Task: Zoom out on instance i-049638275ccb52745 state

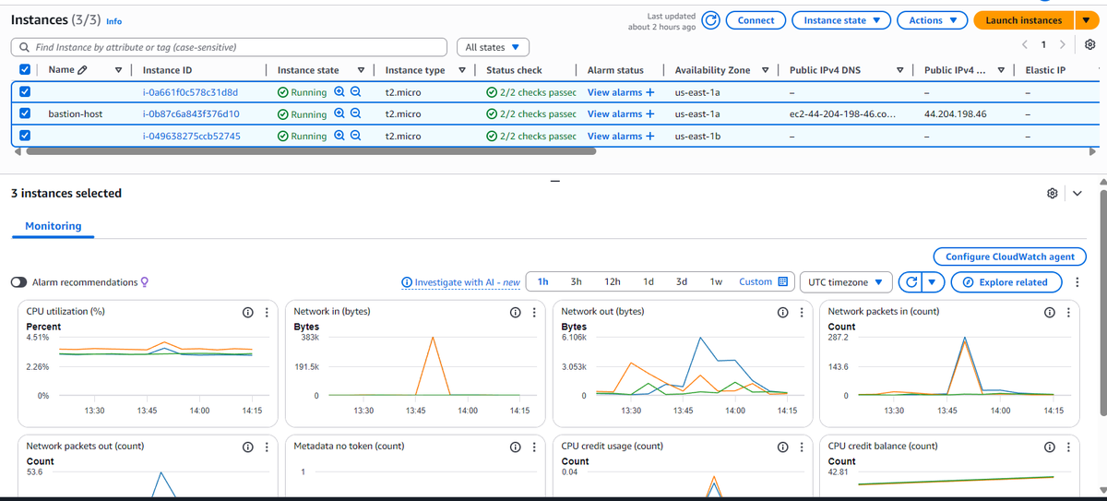Action: click(x=355, y=136)
